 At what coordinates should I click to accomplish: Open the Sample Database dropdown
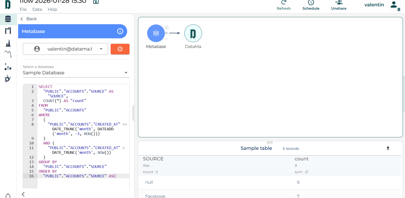pyautogui.click(x=126, y=73)
